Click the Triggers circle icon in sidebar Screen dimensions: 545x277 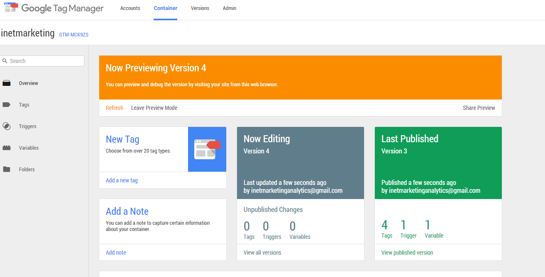tap(6, 126)
